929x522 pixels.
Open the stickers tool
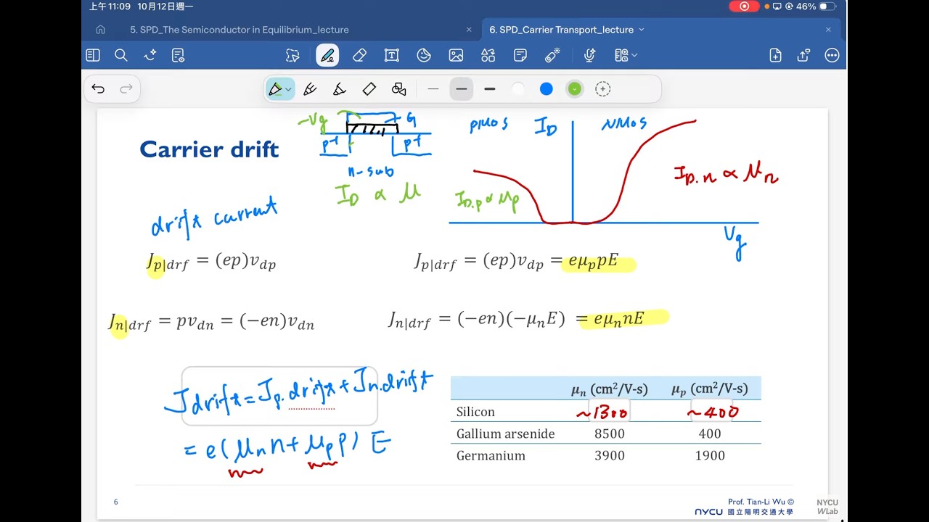[424, 55]
